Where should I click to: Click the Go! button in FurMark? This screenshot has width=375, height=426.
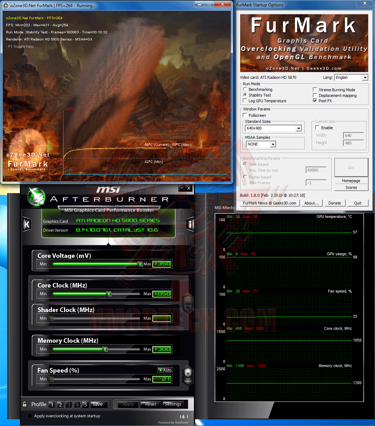351,168
